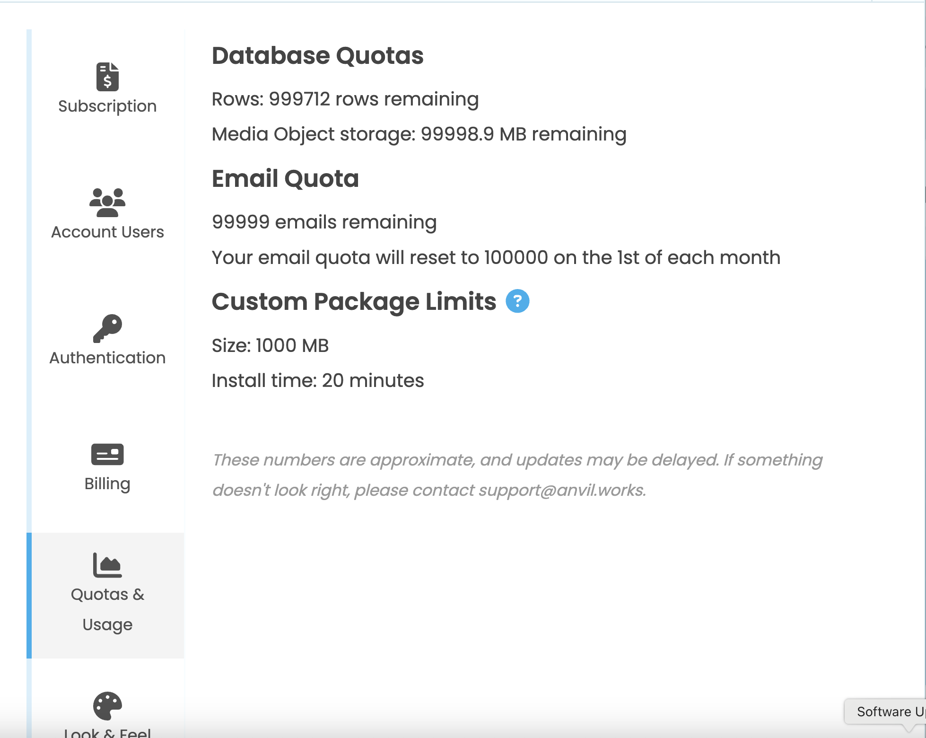Click the Database Quotas heading
926x738 pixels.
click(x=317, y=55)
